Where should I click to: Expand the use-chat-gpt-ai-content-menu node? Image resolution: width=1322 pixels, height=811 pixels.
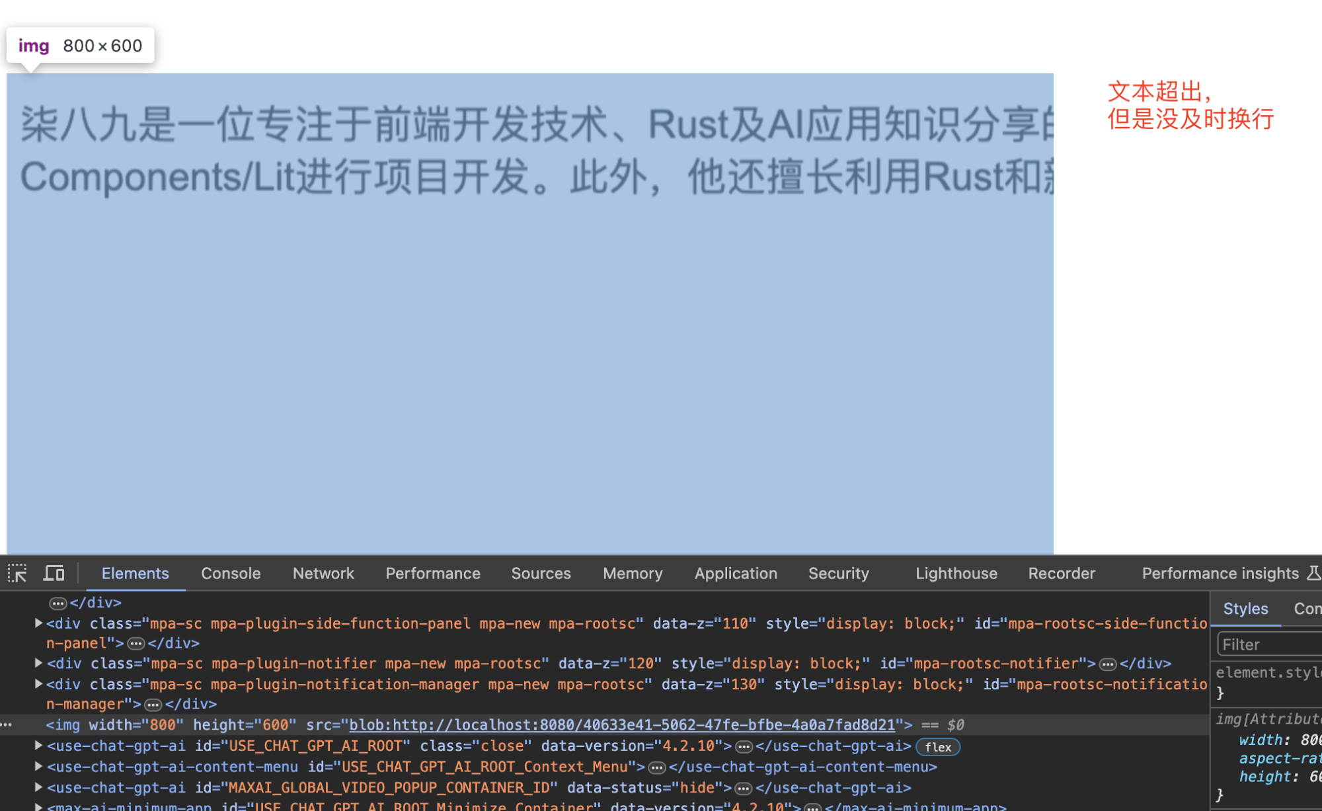(38, 767)
